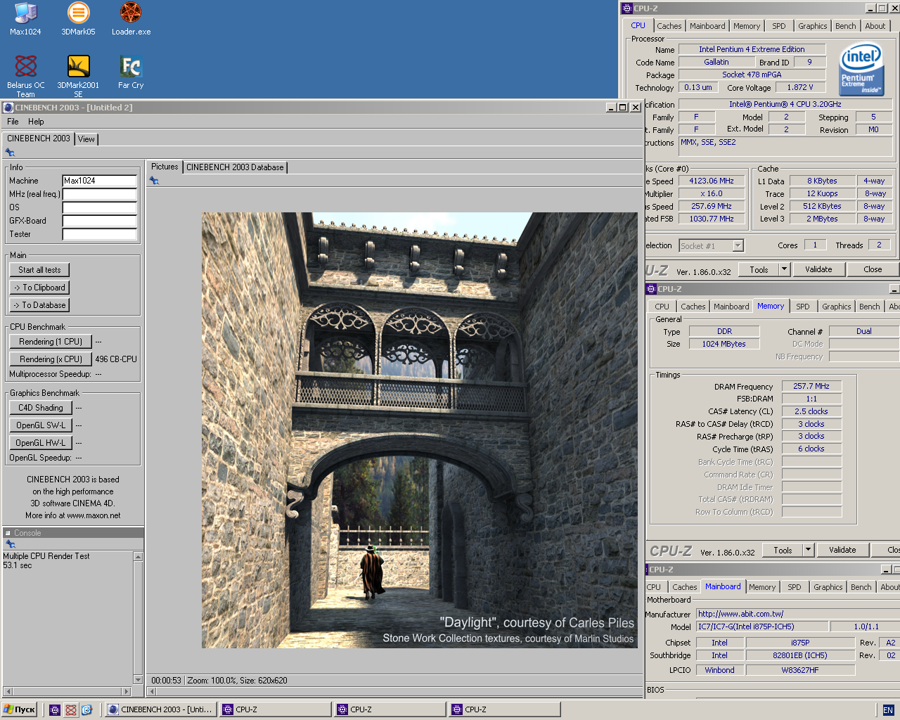This screenshot has height=720, width=900.
Task: Select the 3DMark05 desktop shortcut
Action: (x=78, y=20)
